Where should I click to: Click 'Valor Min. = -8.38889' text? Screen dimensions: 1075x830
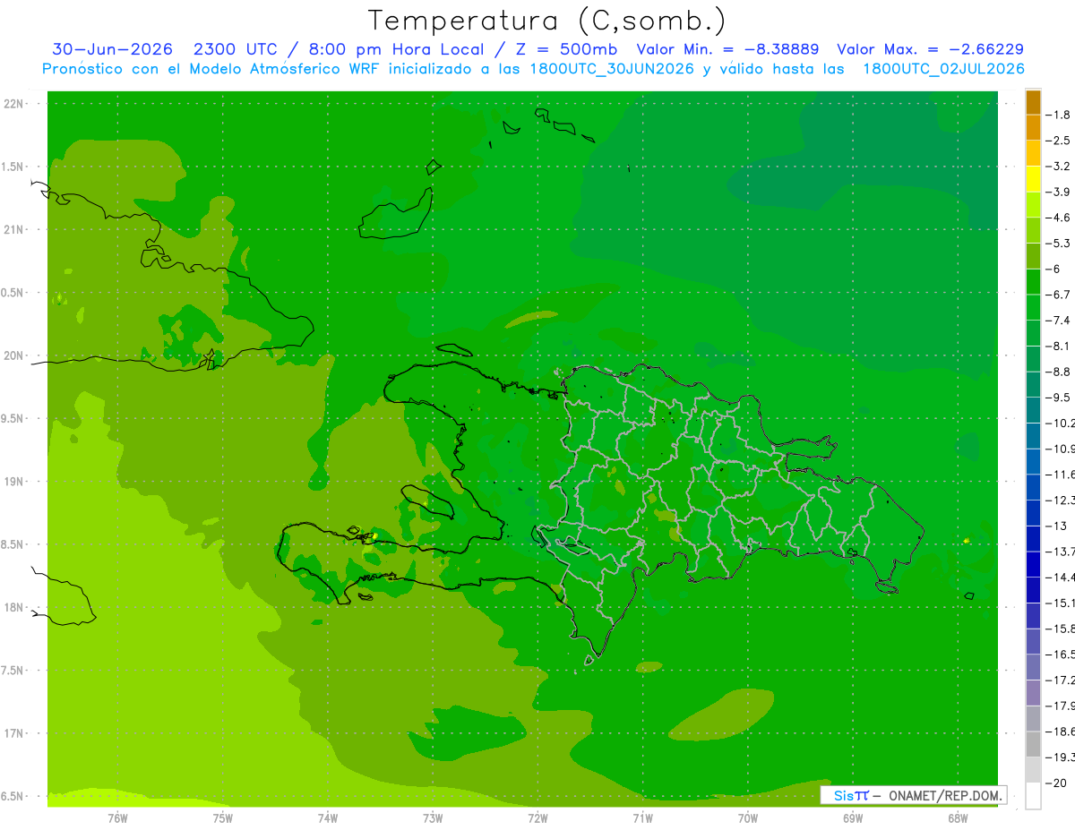coord(728,49)
